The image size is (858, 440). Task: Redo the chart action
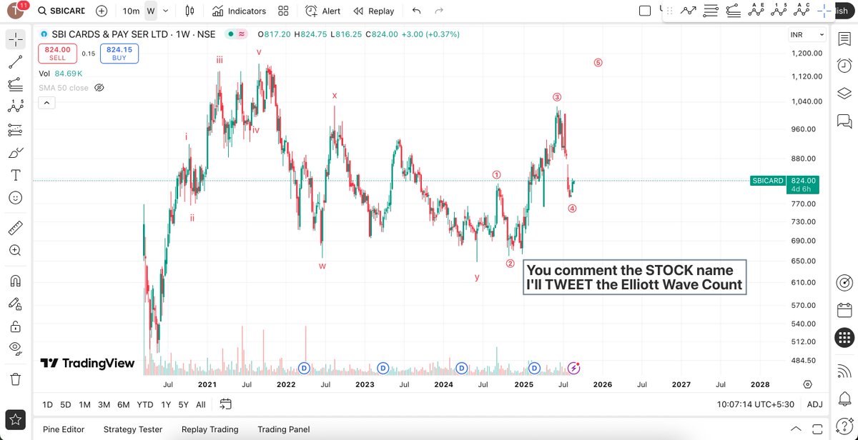439,11
